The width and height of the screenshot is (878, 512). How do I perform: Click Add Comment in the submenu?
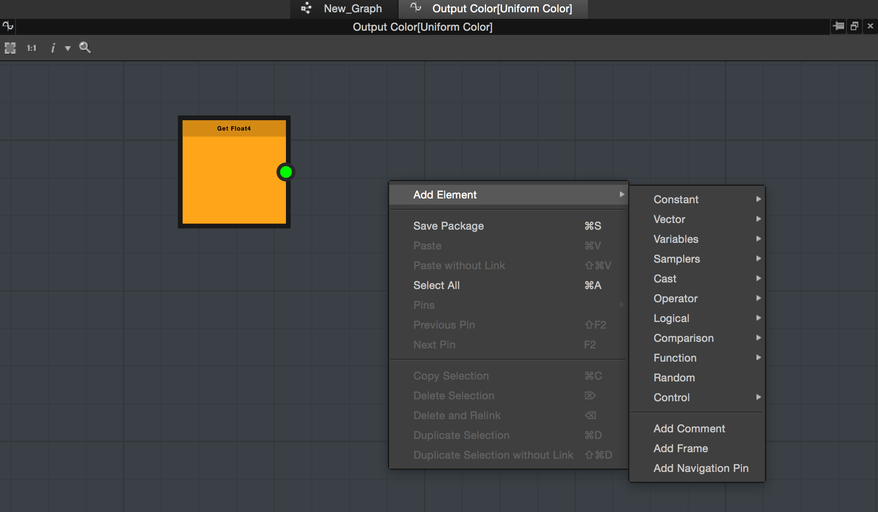(689, 429)
